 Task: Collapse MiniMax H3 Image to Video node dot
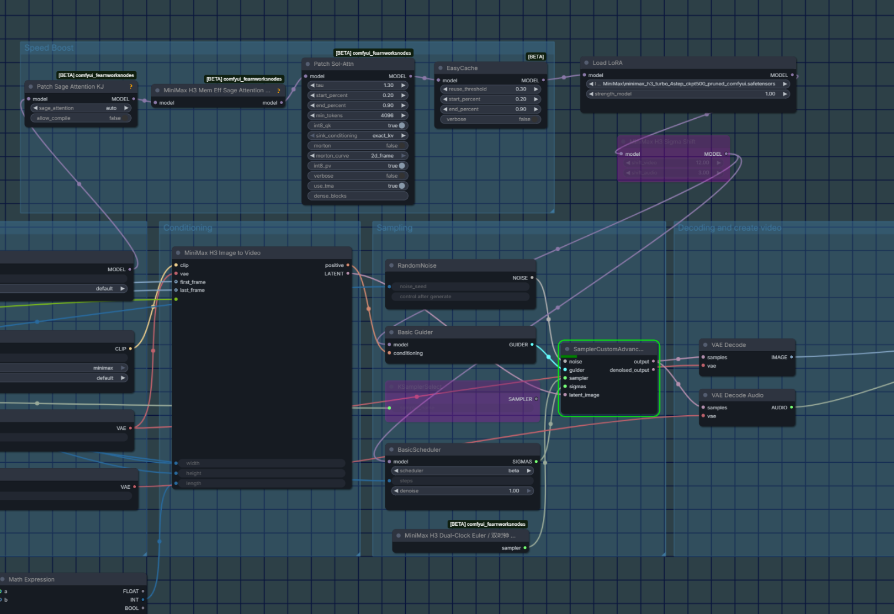[x=178, y=253]
